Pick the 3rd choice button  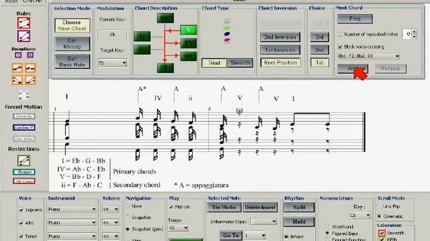click(x=320, y=37)
